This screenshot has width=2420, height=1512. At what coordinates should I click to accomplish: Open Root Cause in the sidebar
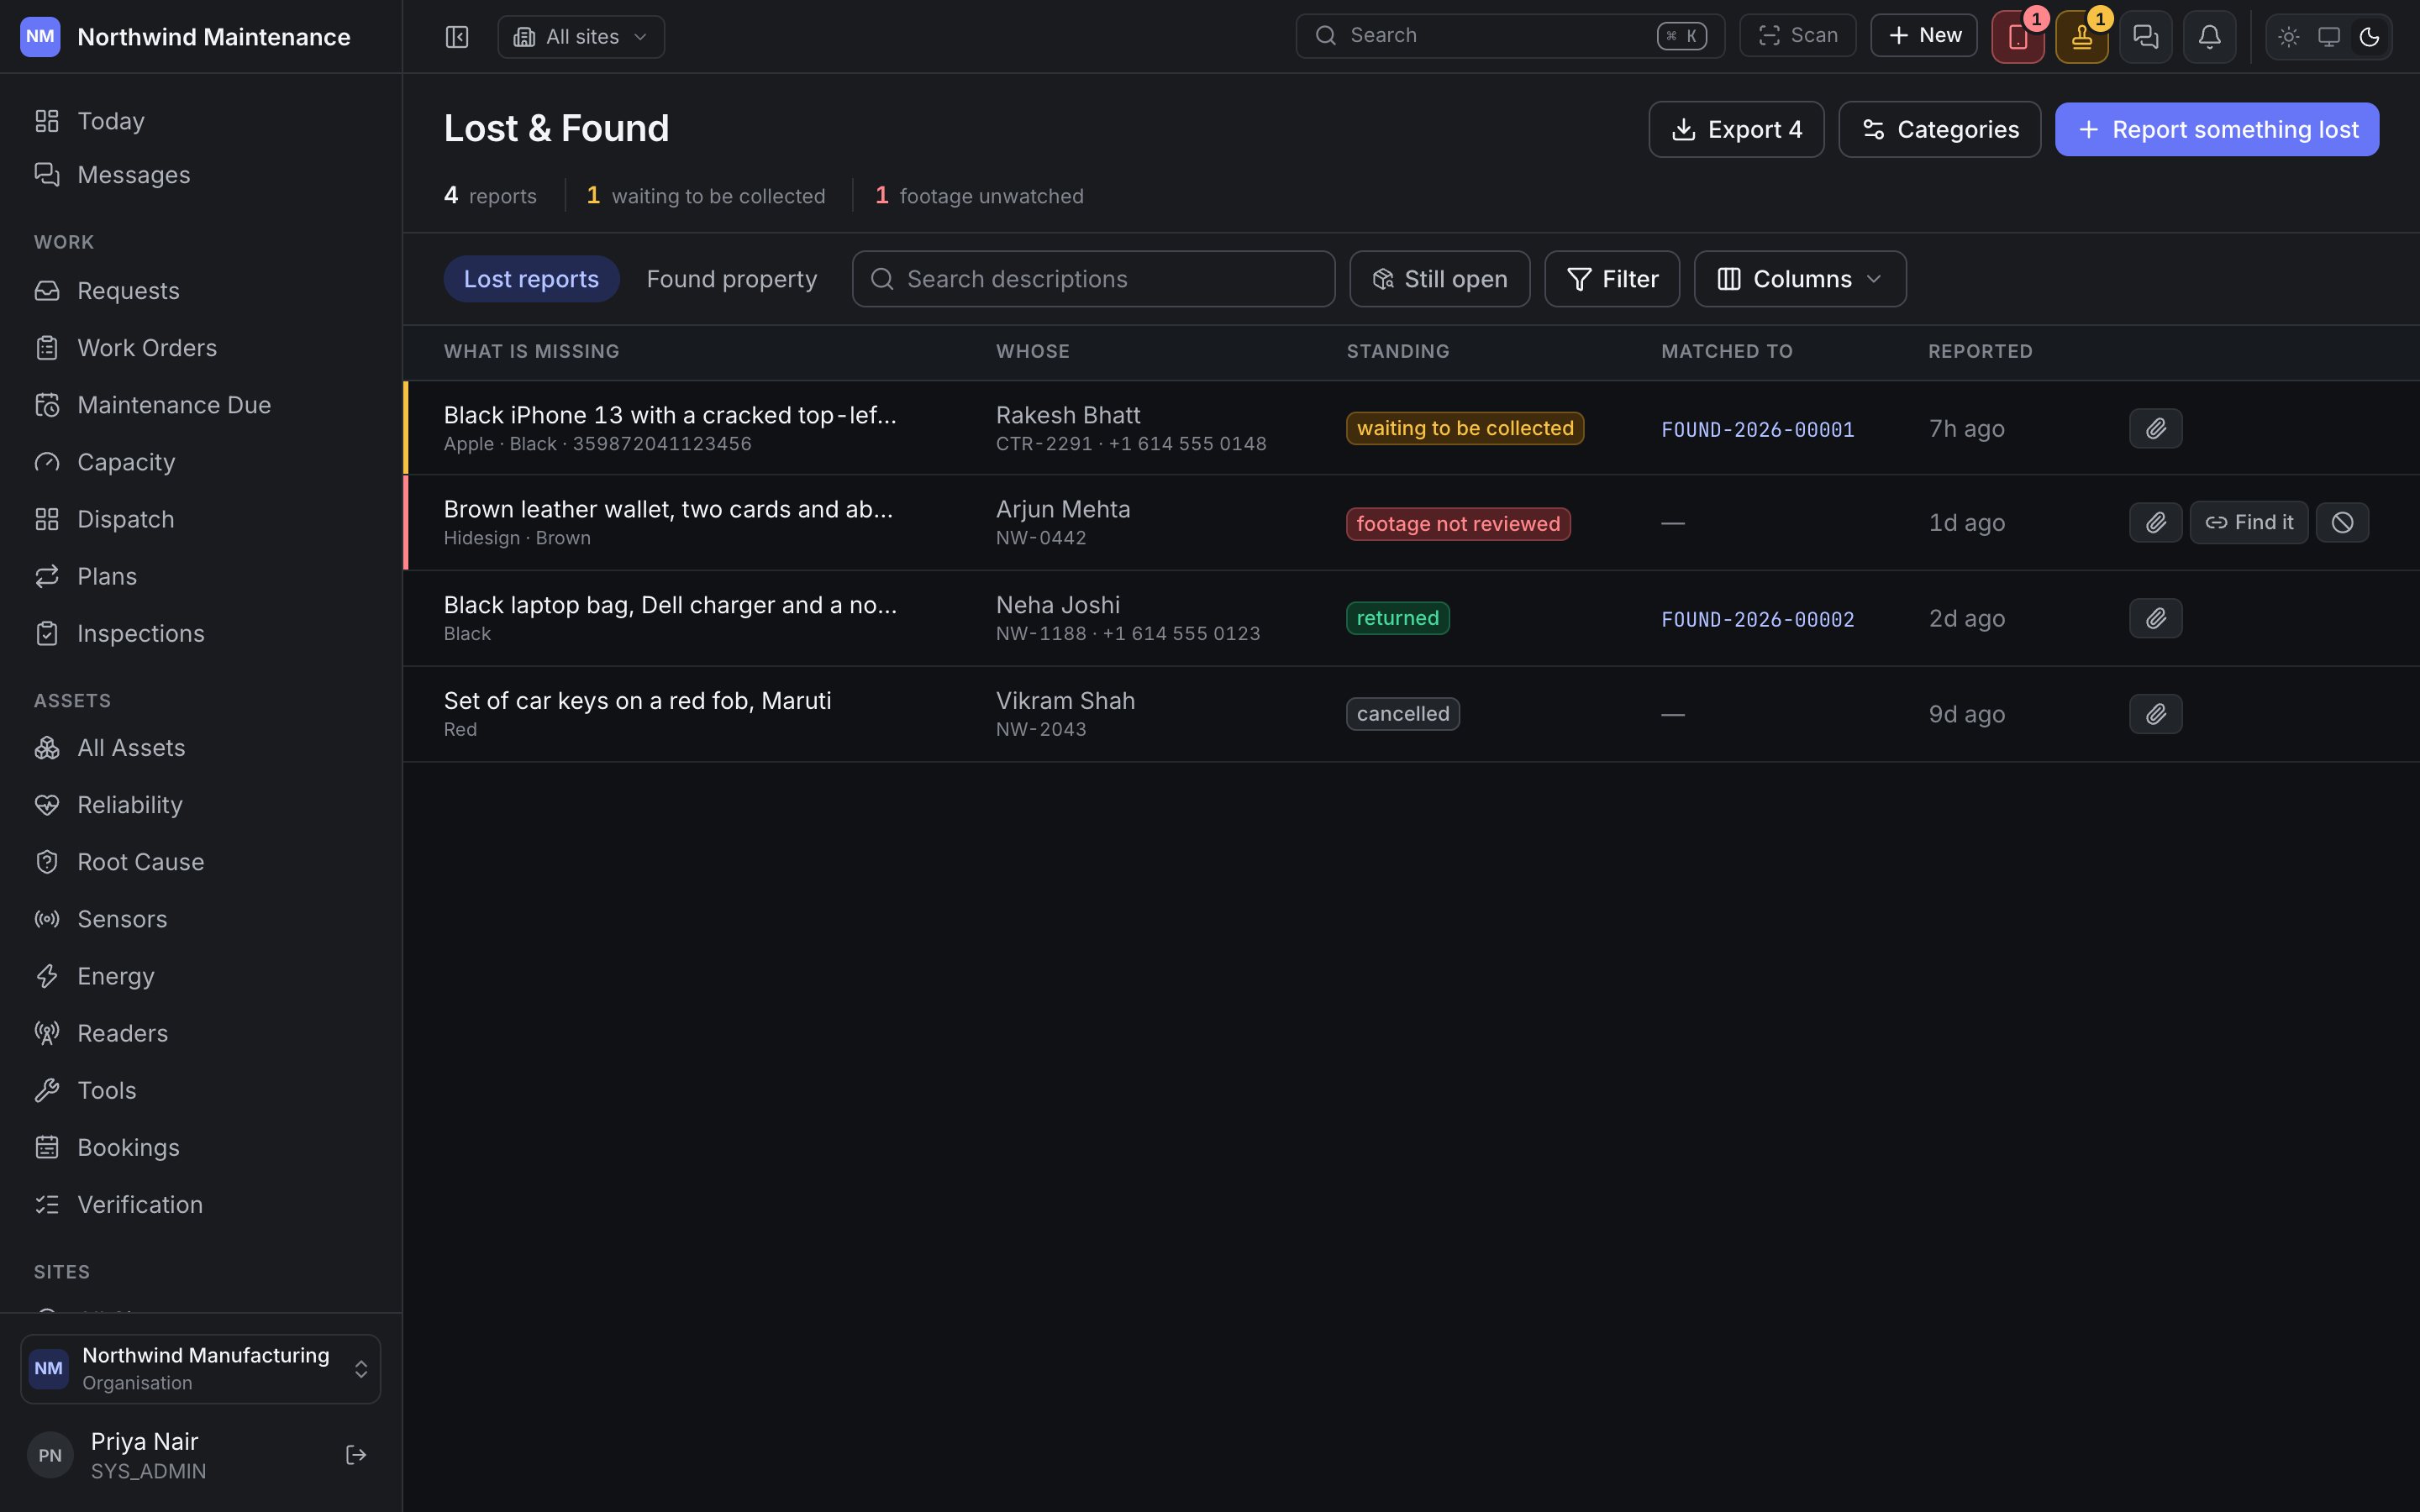pos(200,862)
